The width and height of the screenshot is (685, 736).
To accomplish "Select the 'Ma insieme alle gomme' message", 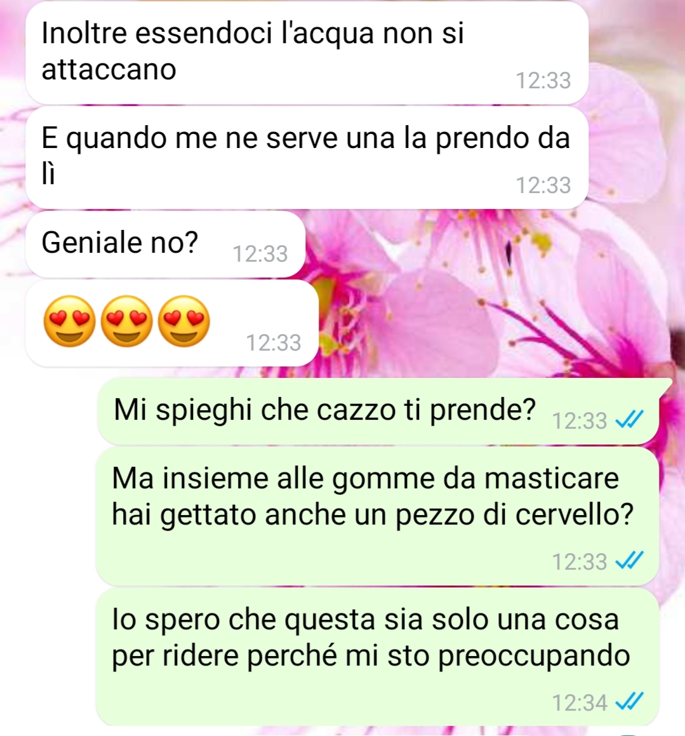I will click(x=377, y=516).
